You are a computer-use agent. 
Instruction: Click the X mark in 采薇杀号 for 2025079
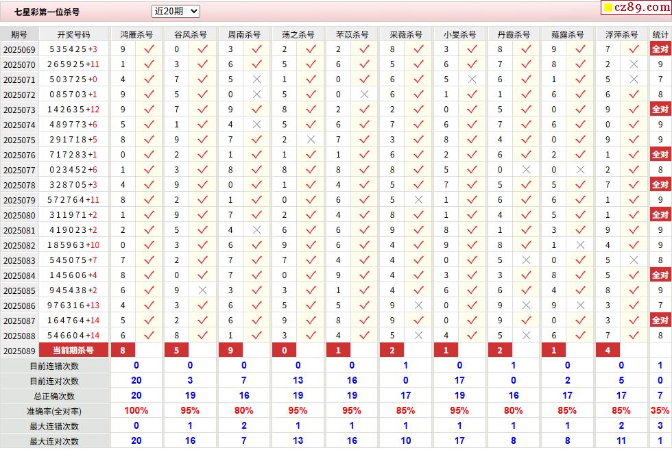tap(419, 200)
